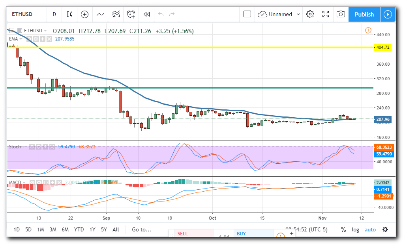Open chart settings gear in top toolbar
Image resolution: width=403 pixels, height=244 pixels.
coord(310,14)
